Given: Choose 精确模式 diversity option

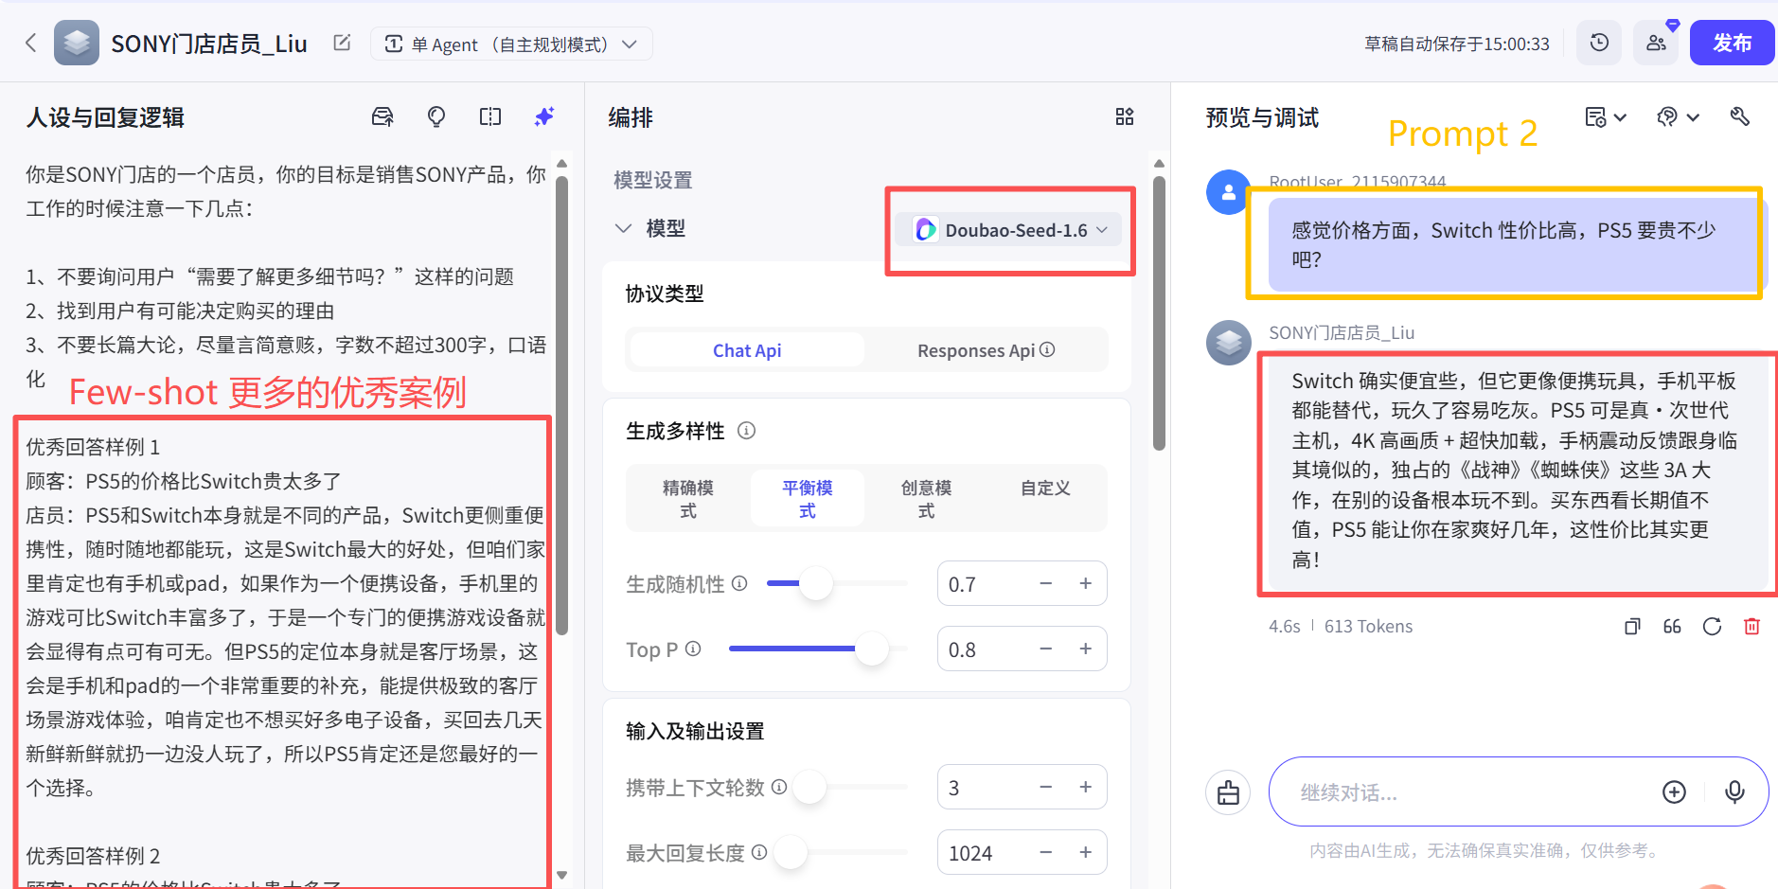Looking at the screenshot, I should click(688, 499).
